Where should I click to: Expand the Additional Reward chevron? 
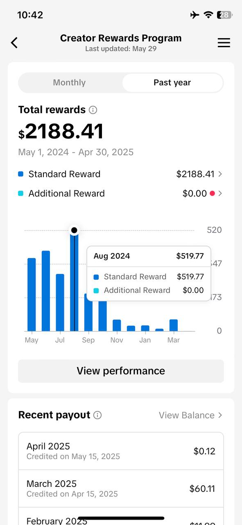coord(220,193)
